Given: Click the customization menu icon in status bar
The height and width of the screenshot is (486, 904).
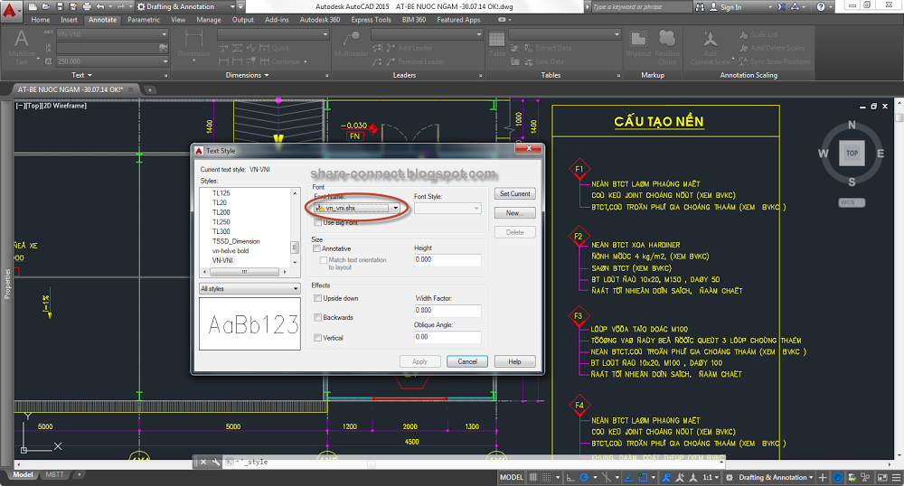Looking at the screenshot, I should [896, 477].
